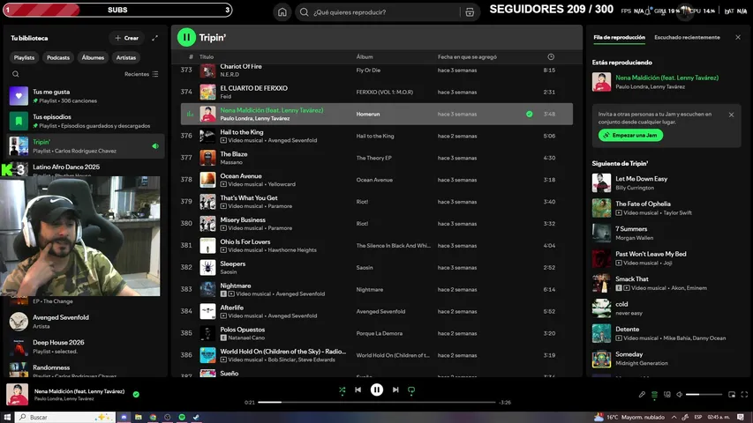Open the Browse icon in search bar
Viewport: 753px width, 423px height.
tap(470, 12)
